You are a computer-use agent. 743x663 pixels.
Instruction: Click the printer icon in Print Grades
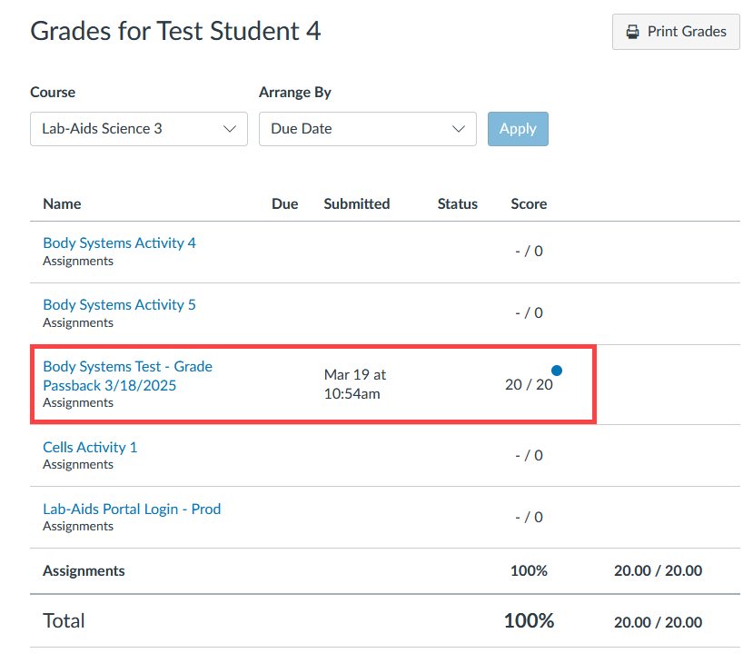point(633,32)
